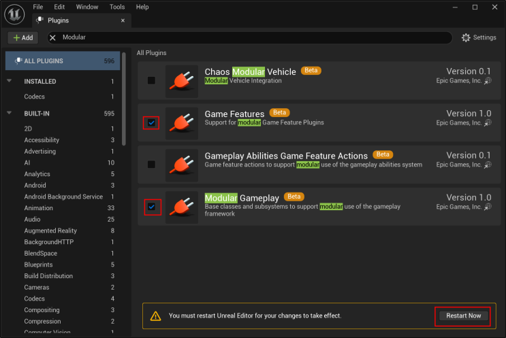Uncheck the Modular Gameplay plugin checkbox

(151, 207)
